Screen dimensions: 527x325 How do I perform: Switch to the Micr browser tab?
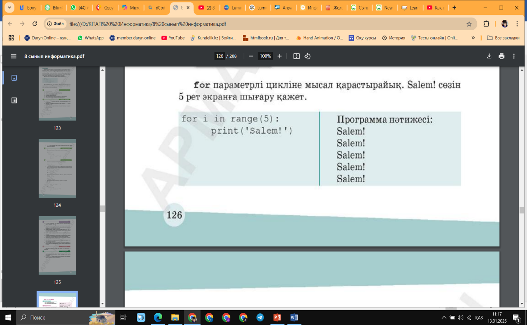pos(131,7)
